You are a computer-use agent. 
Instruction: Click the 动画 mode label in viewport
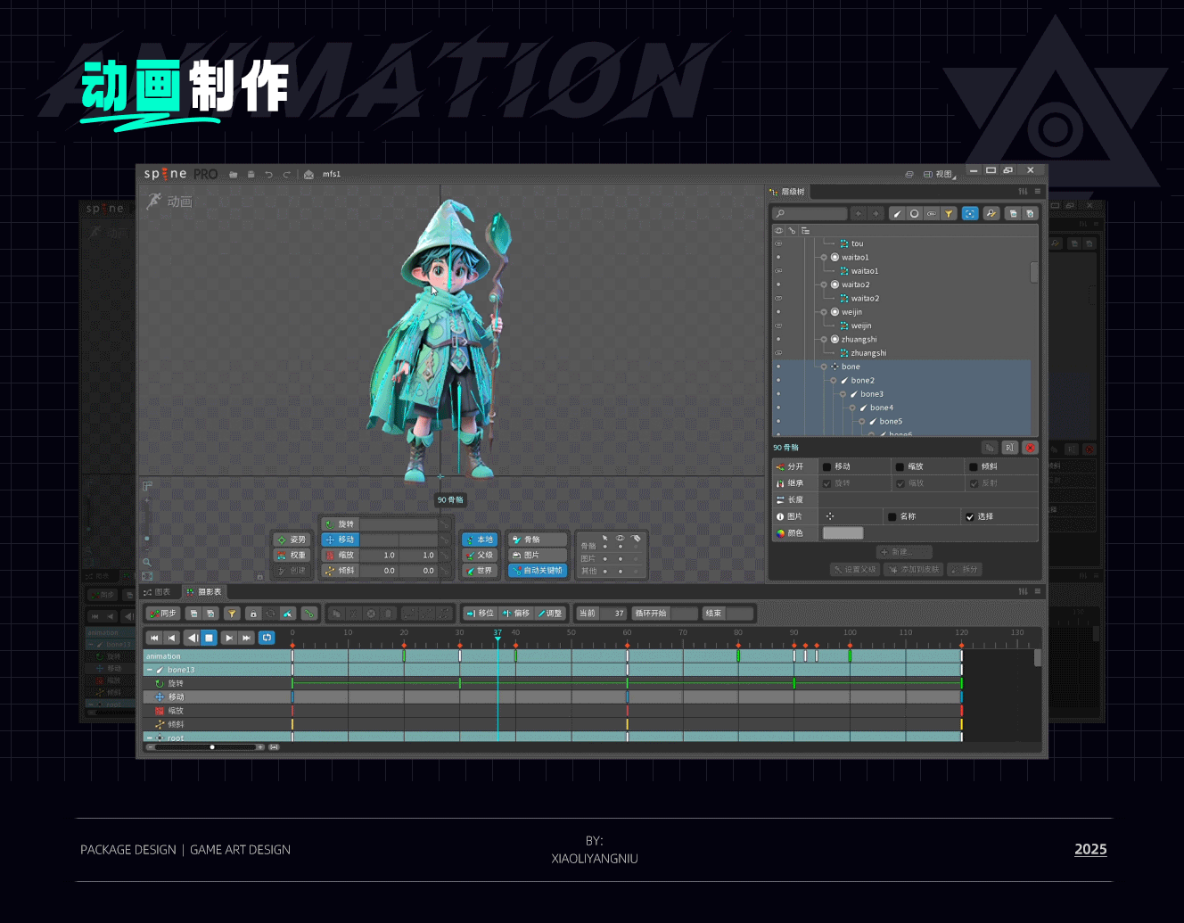click(179, 202)
